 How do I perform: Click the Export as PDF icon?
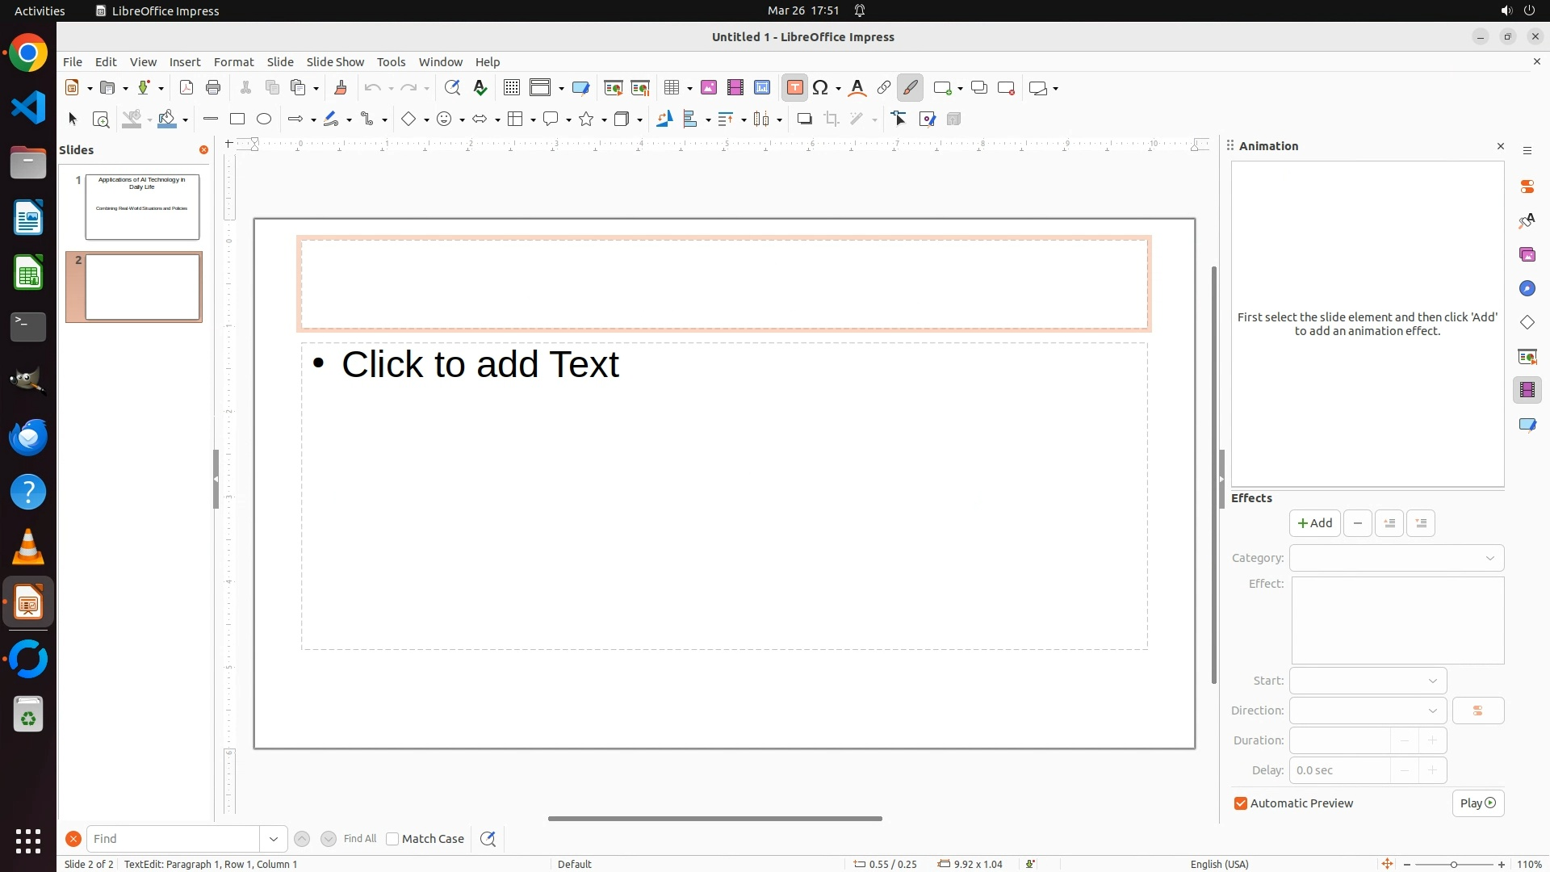click(186, 88)
